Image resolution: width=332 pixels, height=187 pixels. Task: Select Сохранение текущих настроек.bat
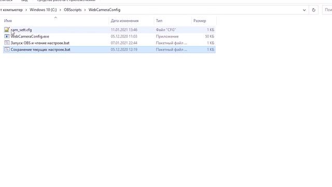40,50
